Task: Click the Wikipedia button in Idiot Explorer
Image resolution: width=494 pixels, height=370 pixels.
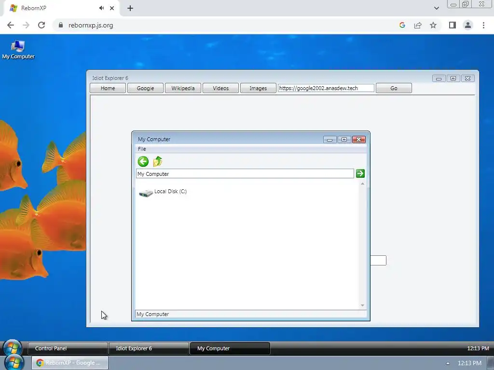Action: 183,88
